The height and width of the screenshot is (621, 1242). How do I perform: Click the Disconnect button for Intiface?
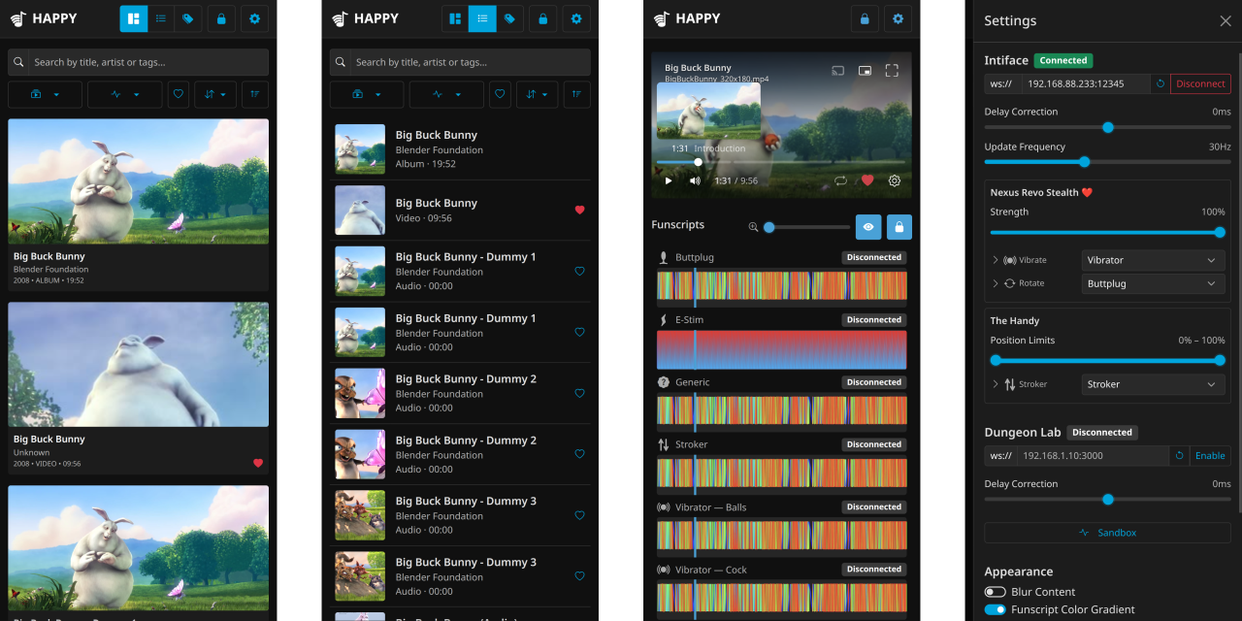(1200, 83)
